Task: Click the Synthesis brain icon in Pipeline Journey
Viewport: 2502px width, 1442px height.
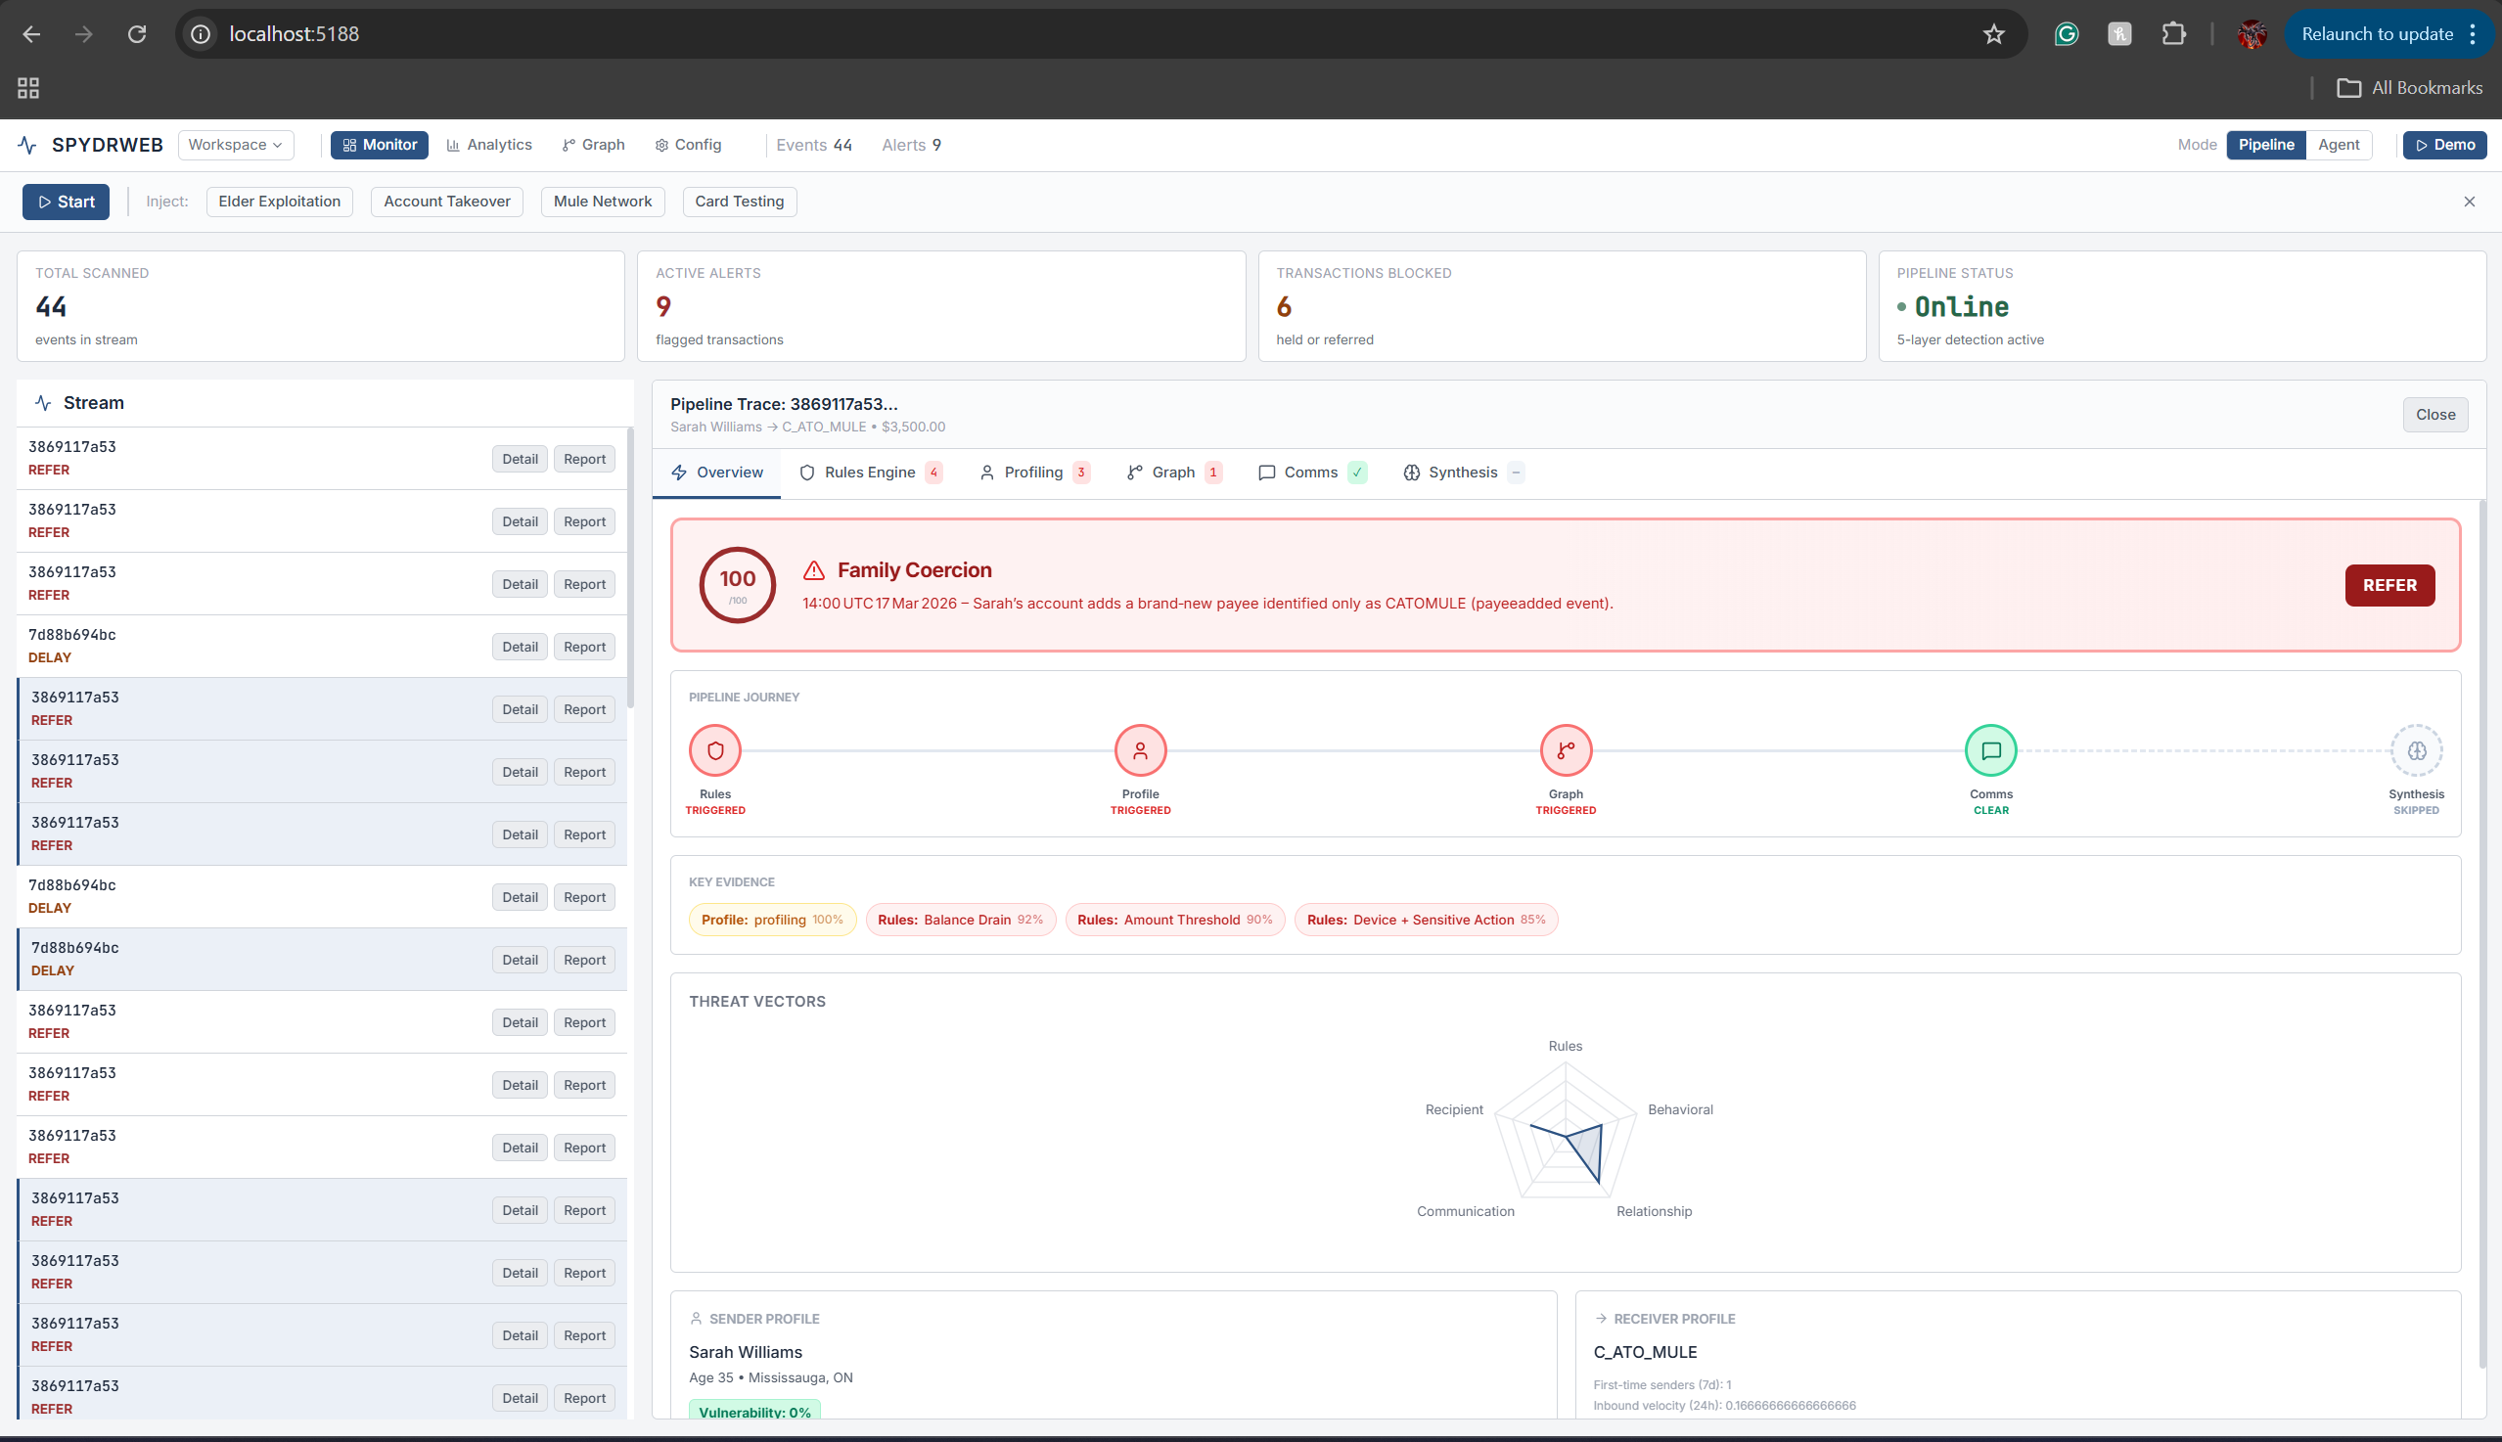Action: [2416, 750]
